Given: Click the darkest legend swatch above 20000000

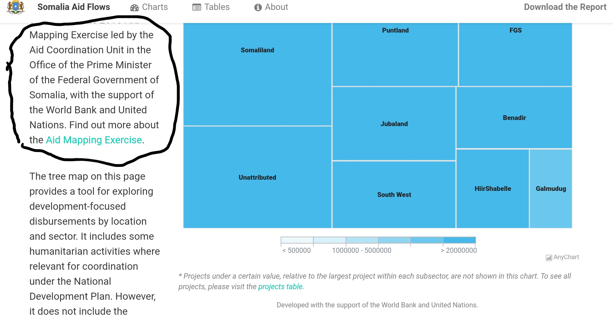Looking at the screenshot, I should point(459,240).
